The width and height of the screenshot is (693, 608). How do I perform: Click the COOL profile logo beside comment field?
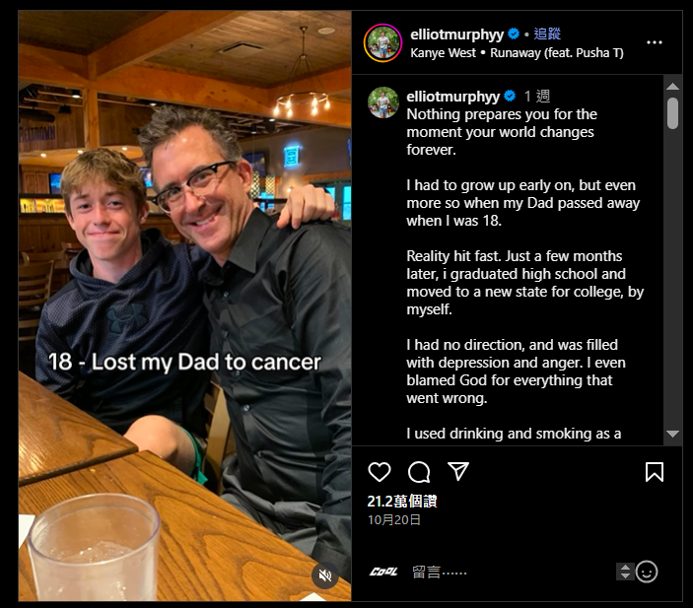[x=383, y=572]
